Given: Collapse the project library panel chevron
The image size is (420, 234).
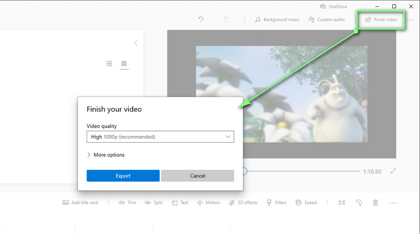Looking at the screenshot, I should point(136,43).
